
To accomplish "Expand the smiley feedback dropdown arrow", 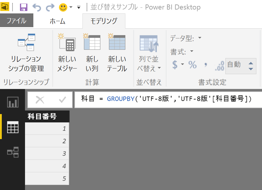I will (71, 7).
